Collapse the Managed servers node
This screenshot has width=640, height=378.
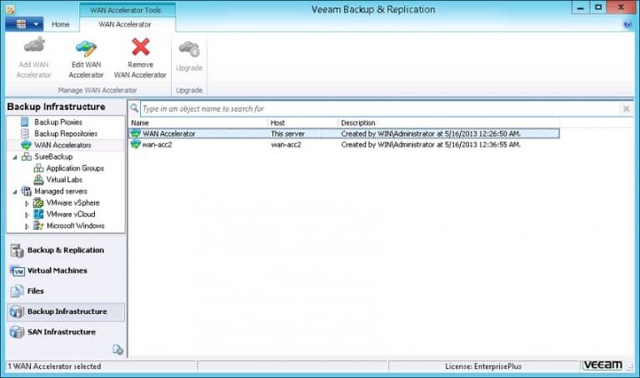coord(15,191)
